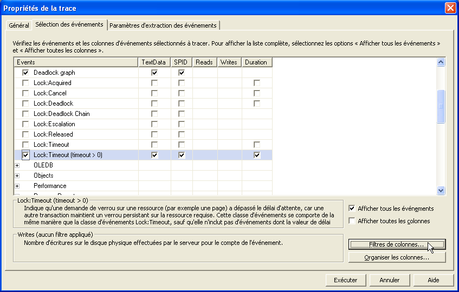This screenshot has height=292, width=459.
Task: Expand the Objects event category
Action: tap(17, 176)
